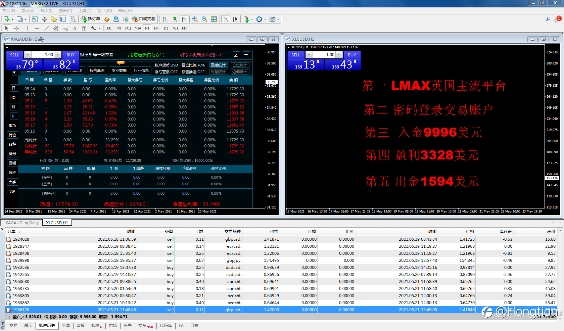This screenshot has width=564, height=331.
Task: Expand the ▼ arrow on the XAGAUD stats panel
Action: click(14, 73)
